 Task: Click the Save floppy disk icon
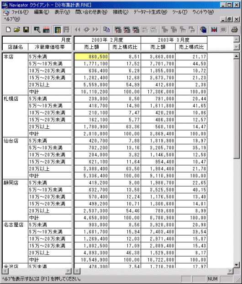pos(26,29)
